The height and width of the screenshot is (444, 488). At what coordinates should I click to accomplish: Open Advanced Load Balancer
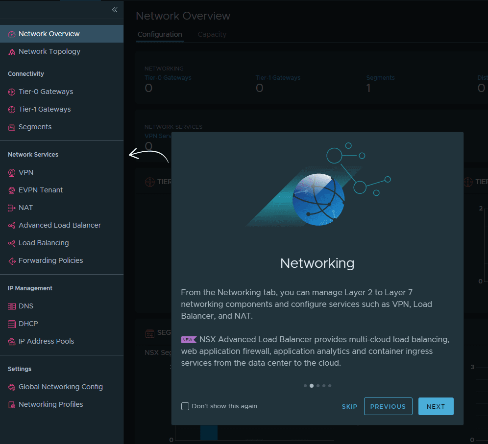click(x=62, y=225)
